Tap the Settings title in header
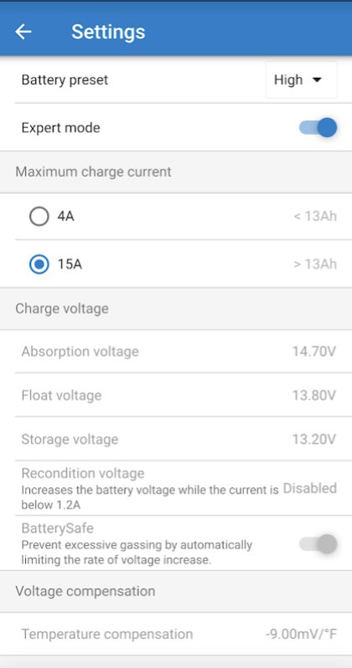 pyautogui.click(x=108, y=32)
